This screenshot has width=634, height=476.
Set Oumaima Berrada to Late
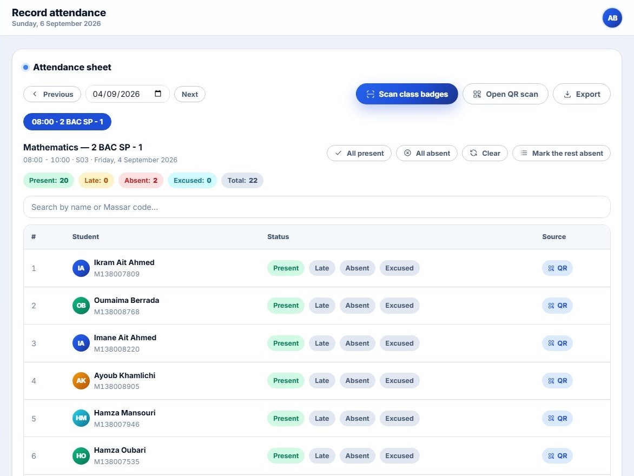point(322,305)
